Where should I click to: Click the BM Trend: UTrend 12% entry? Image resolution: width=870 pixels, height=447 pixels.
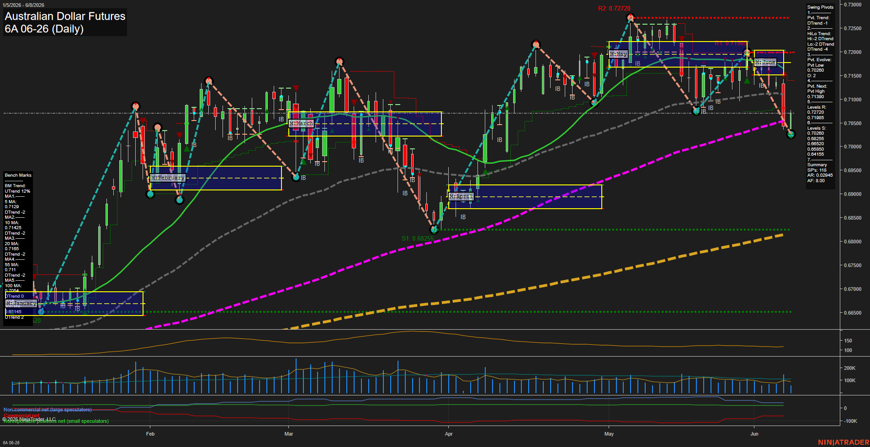click(17, 189)
